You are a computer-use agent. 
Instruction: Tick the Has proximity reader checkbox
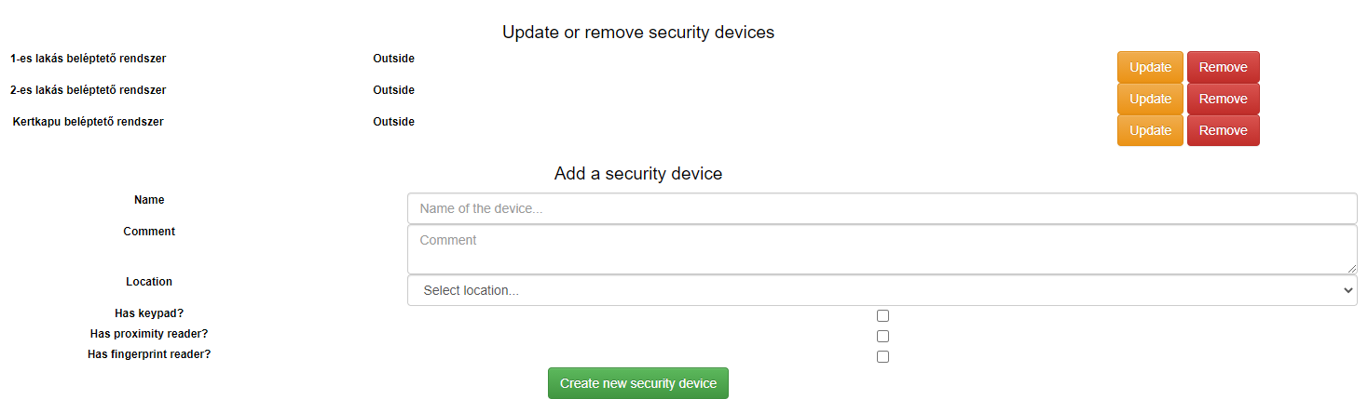882,336
